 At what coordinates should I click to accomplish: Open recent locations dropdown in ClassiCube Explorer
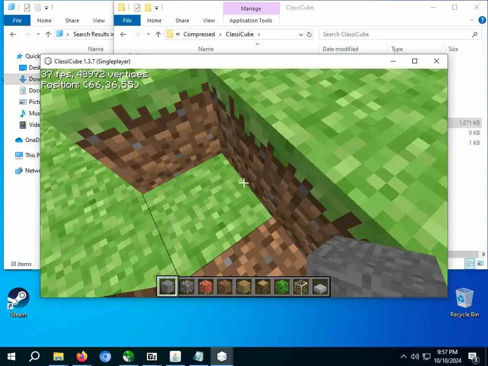[149, 34]
